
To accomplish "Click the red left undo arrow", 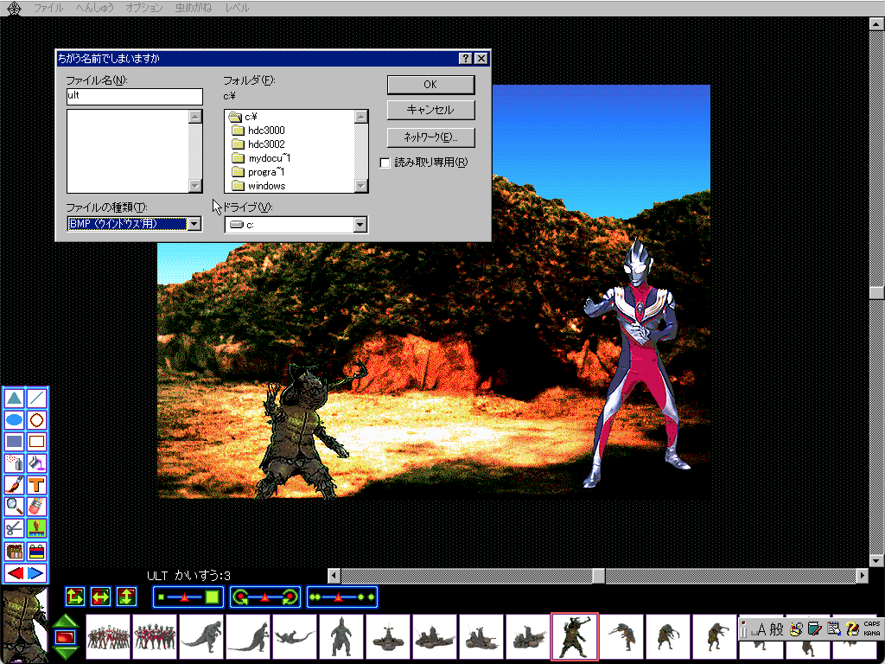I will [x=16, y=573].
